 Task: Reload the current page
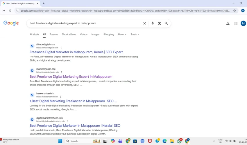tap(10, 11)
